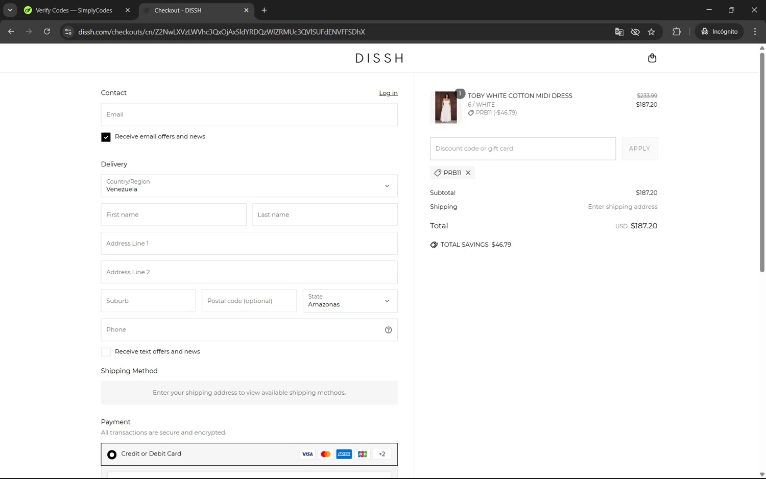The image size is (766, 479).
Task: Click the JCB card icon
Action: tap(363, 454)
